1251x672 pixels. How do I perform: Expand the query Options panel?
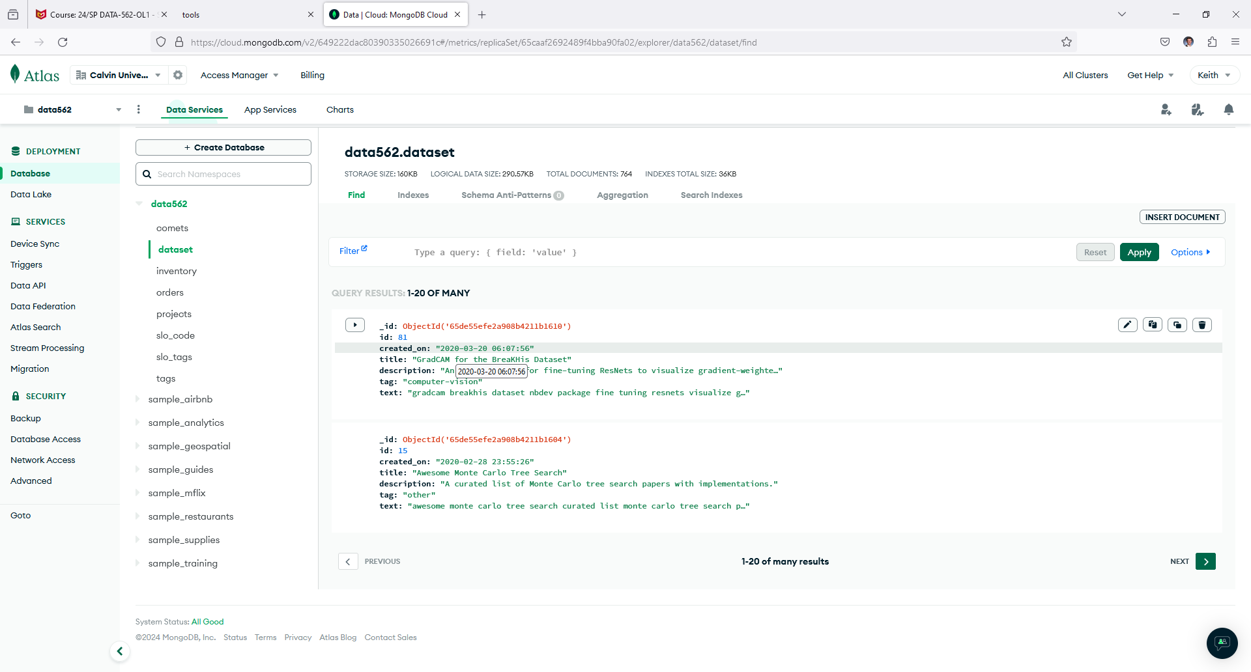pyautogui.click(x=1190, y=252)
